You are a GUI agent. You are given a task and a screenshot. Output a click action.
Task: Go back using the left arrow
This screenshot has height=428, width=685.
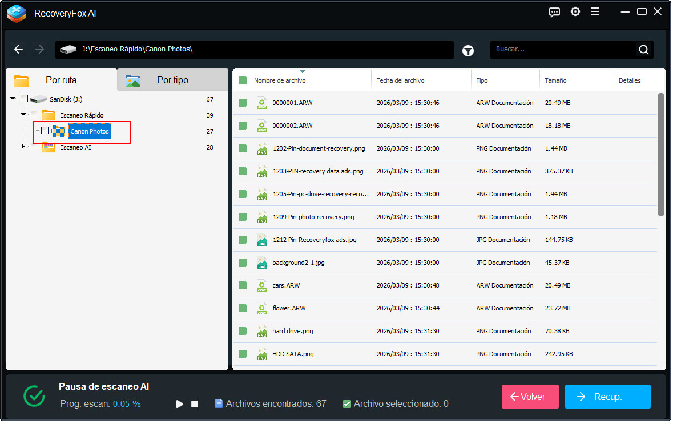pos(19,49)
